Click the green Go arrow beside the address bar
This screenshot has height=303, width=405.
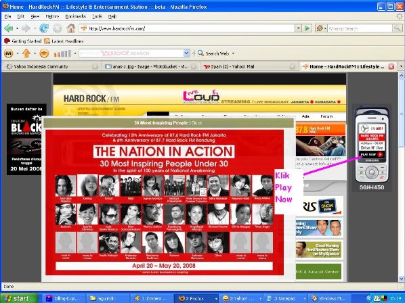click(x=307, y=28)
